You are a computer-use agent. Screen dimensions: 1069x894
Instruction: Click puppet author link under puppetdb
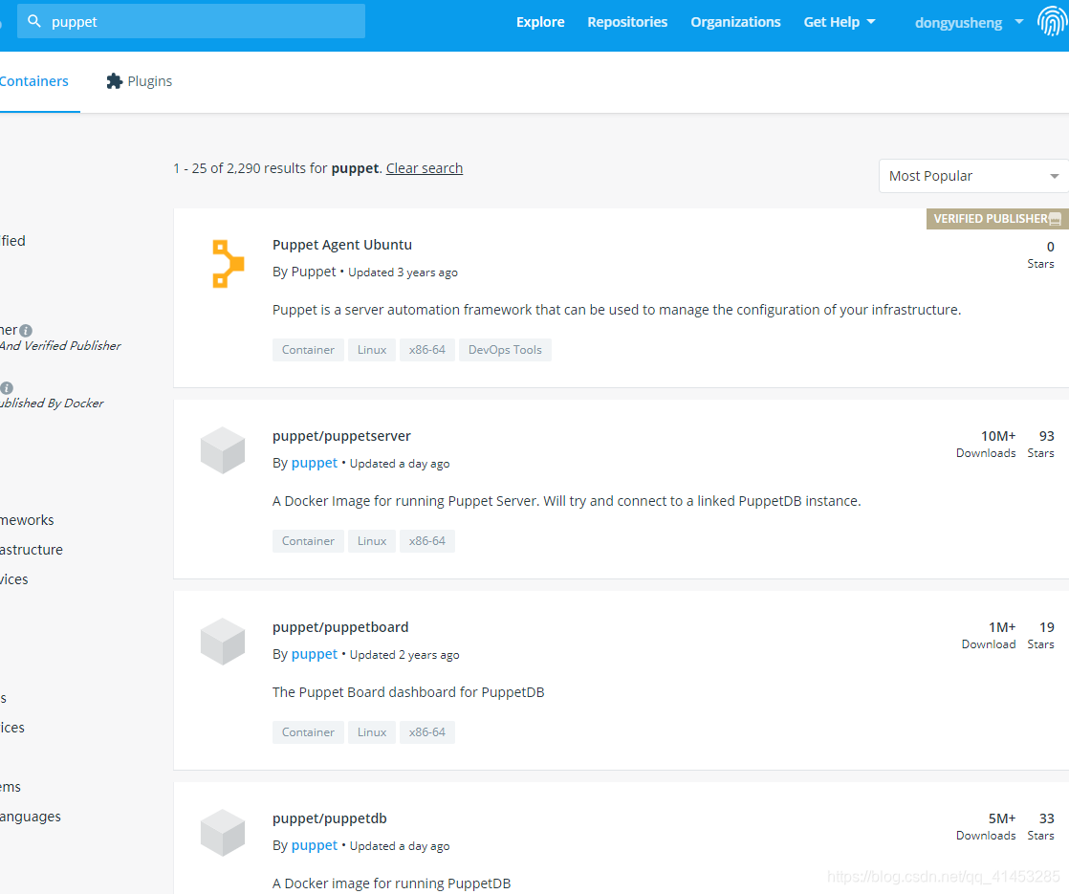pos(315,845)
